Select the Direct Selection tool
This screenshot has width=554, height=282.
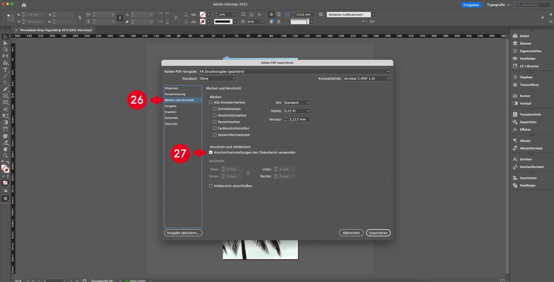[5, 43]
